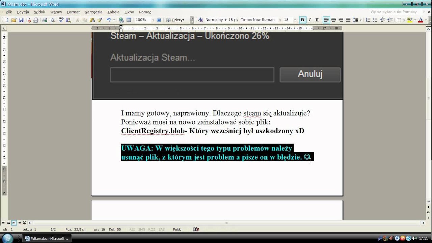Print the document with printer icon
432x243 pixels.
pyautogui.click(x=45, y=20)
